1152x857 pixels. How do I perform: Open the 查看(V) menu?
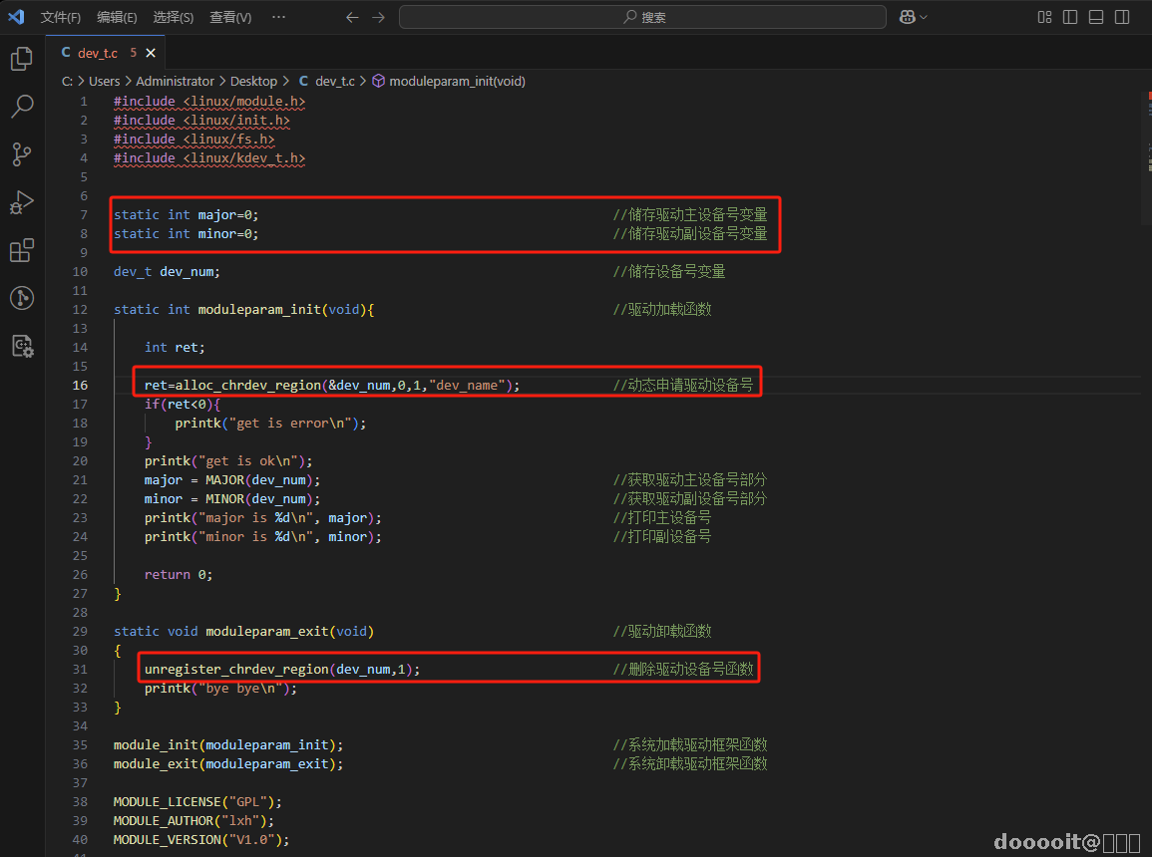click(x=230, y=17)
